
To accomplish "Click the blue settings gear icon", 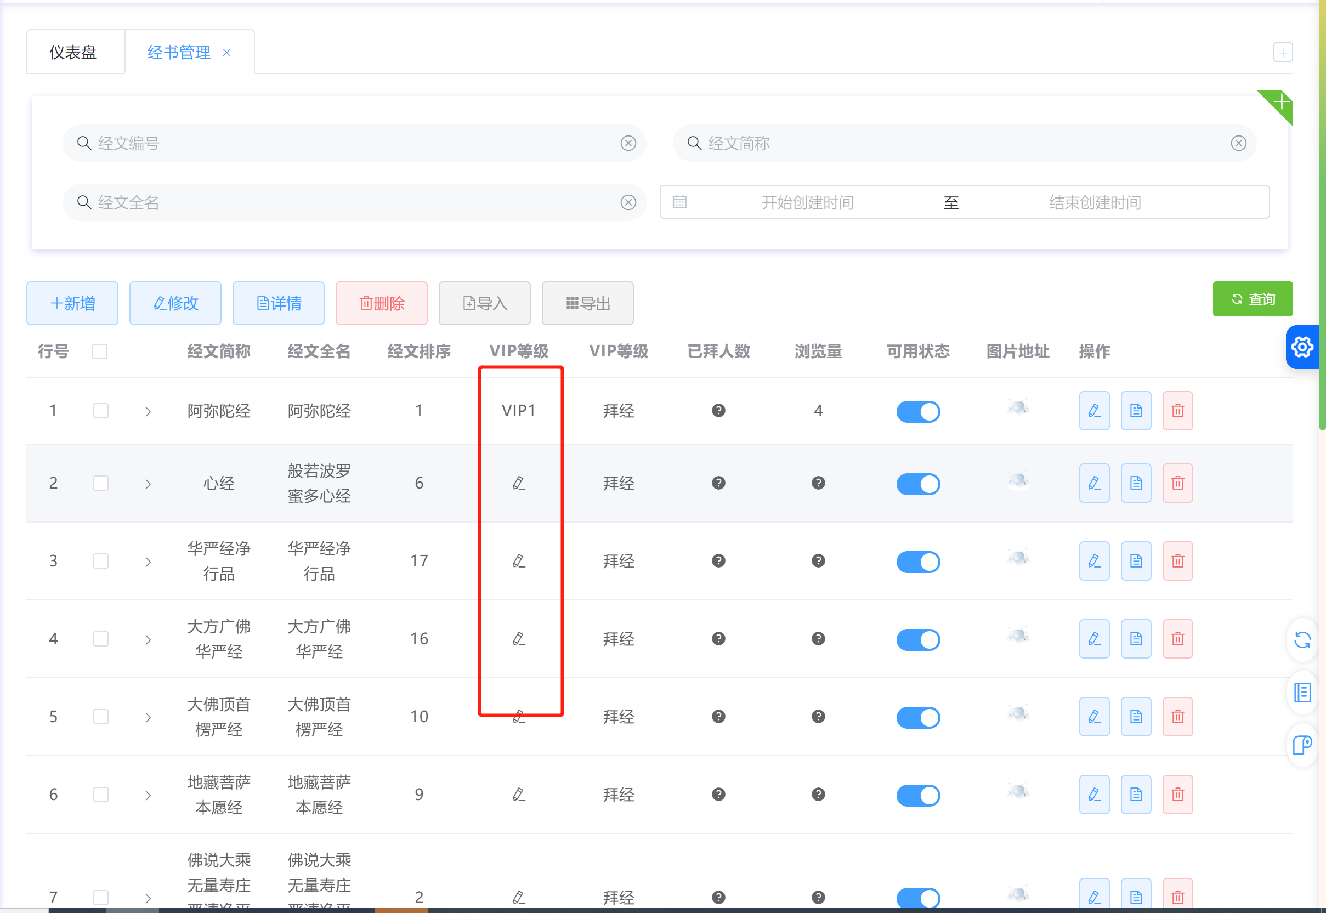I will (x=1302, y=347).
